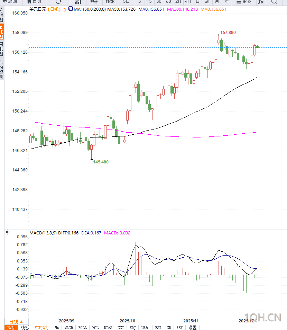Open the 合约资料 side panel
Viewport: 287px width, 330px height.
tap(2, 69)
